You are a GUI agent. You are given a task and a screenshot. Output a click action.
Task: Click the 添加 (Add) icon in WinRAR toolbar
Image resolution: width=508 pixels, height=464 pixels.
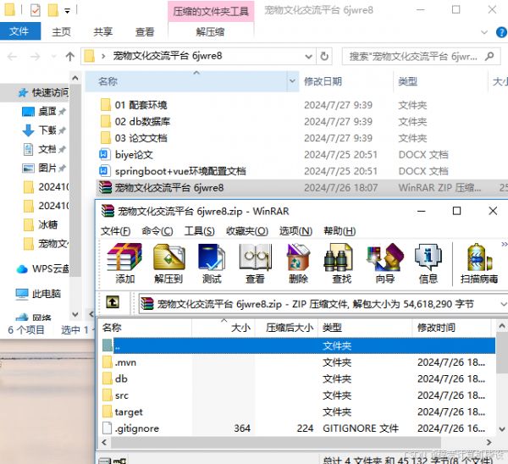pyautogui.click(x=124, y=263)
